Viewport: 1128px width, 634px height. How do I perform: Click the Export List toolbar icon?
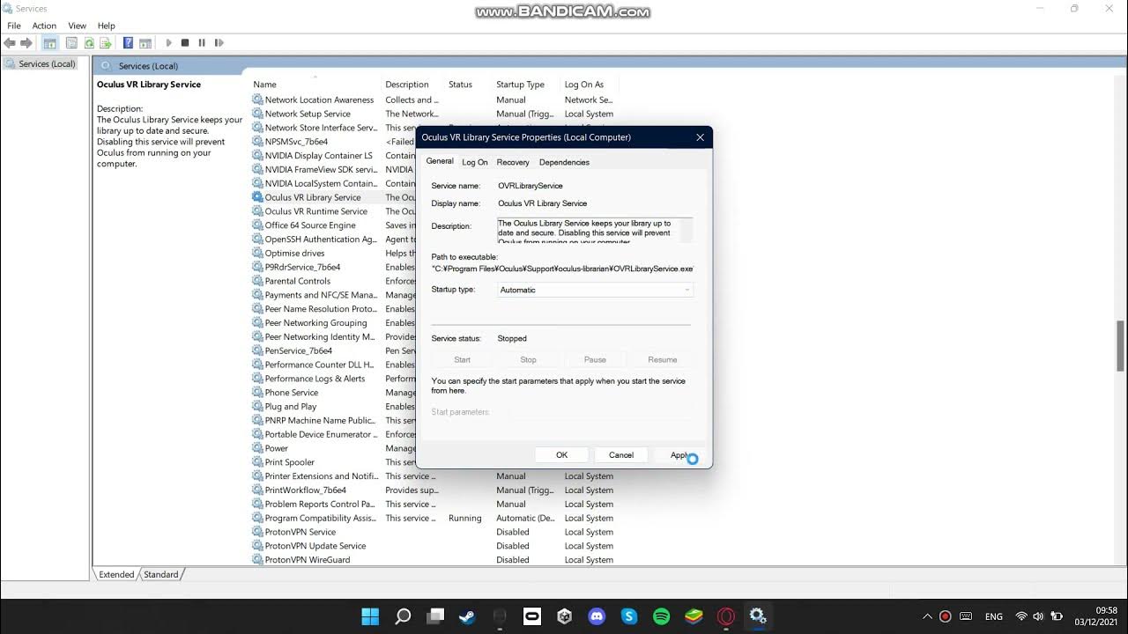coord(105,42)
